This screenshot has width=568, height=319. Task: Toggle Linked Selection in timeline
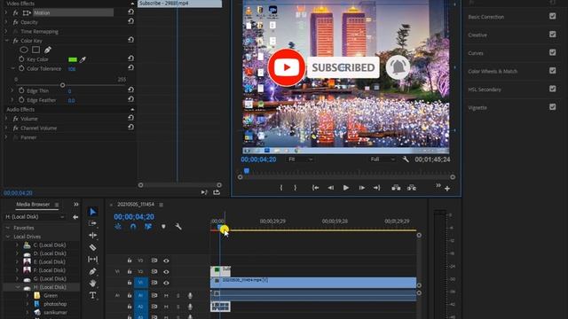pos(148,227)
